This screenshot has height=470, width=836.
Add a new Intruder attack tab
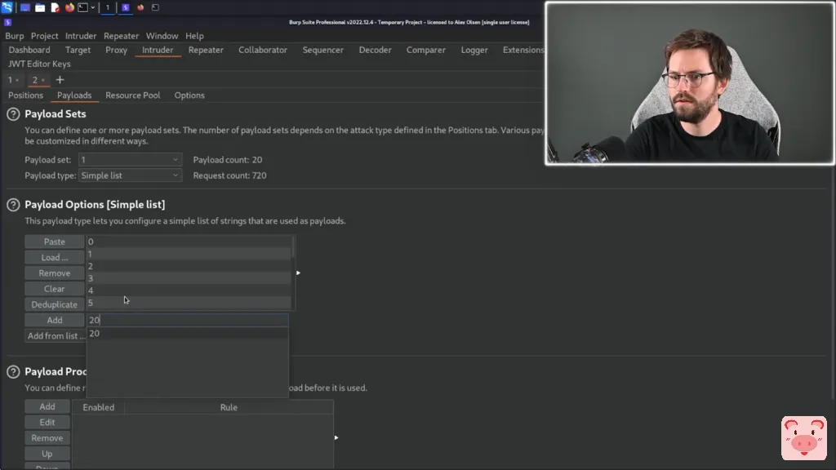(x=60, y=80)
